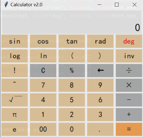The height and width of the screenshot is (137, 143).
Task: Select the caret power key
Action: click(x=15, y=85)
